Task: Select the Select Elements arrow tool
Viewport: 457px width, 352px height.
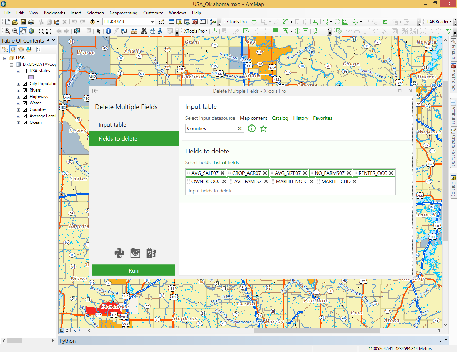Action: (x=99, y=31)
